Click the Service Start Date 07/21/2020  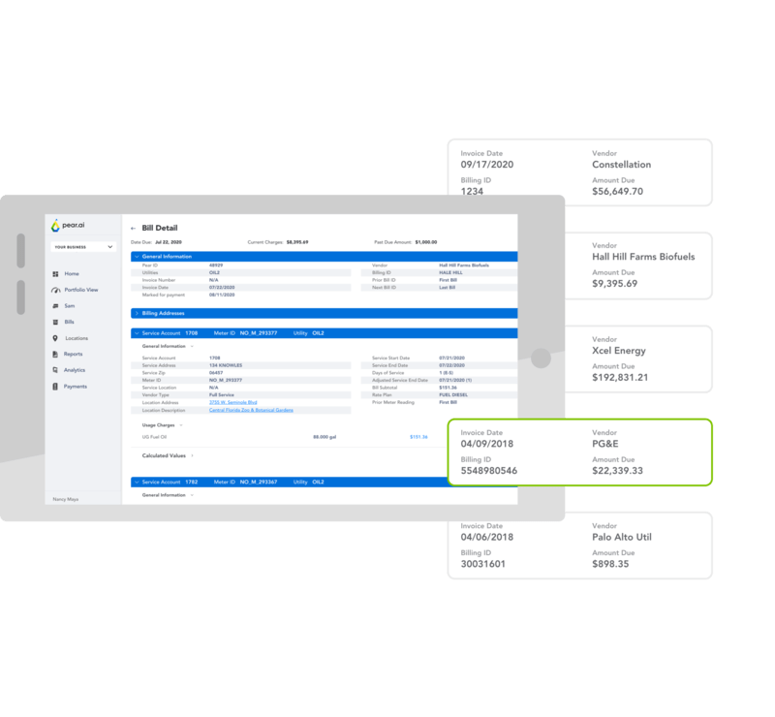pyautogui.click(x=451, y=358)
